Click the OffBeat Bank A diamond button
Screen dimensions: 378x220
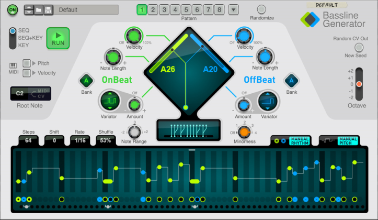click(x=291, y=81)
